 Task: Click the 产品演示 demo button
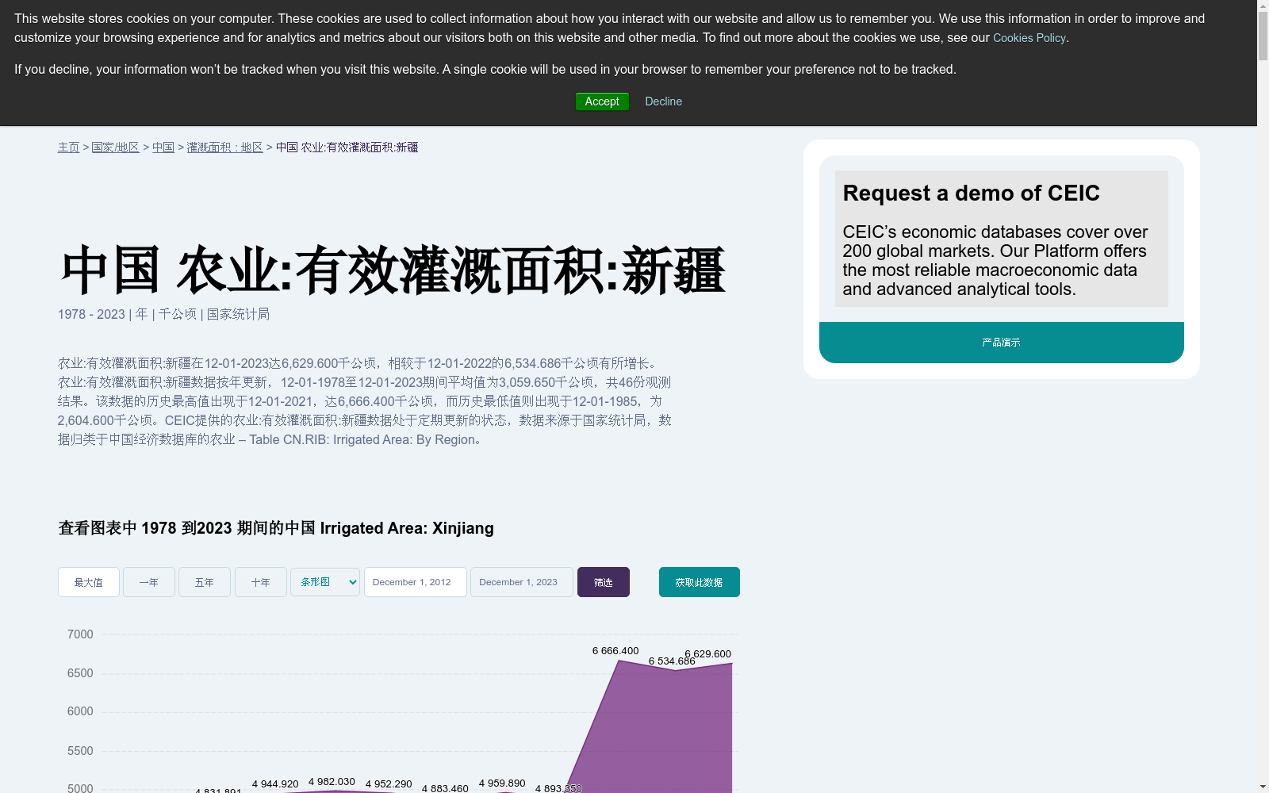1001,343
